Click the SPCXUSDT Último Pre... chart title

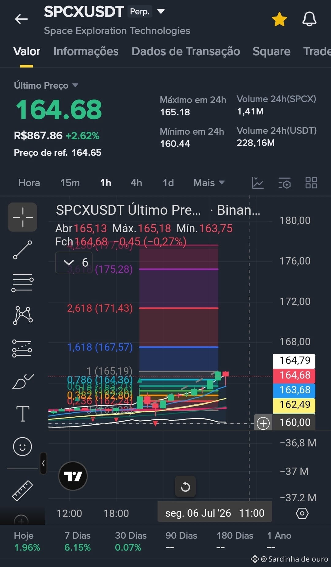coord(128,210)
